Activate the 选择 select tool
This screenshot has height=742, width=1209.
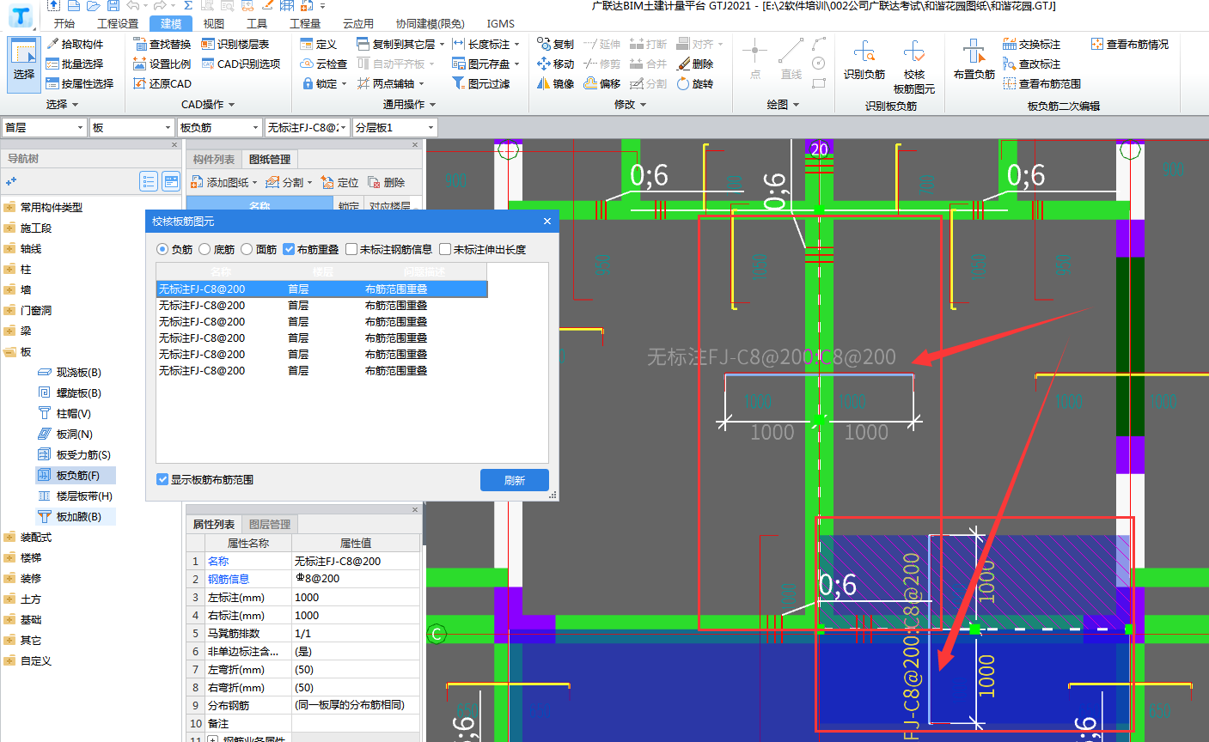[24, 63]
